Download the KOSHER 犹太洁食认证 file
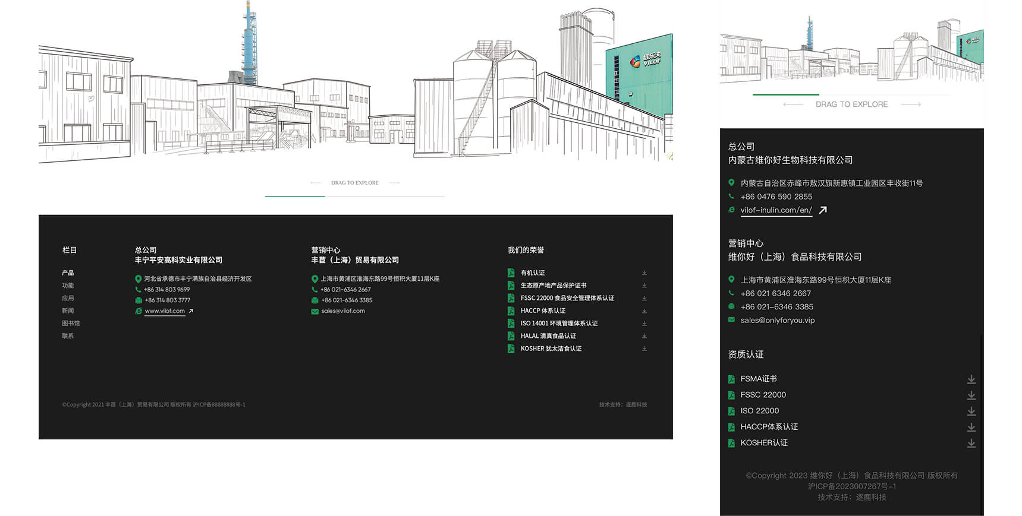The height and width of the screenshot is (516, 1022). 644,349
